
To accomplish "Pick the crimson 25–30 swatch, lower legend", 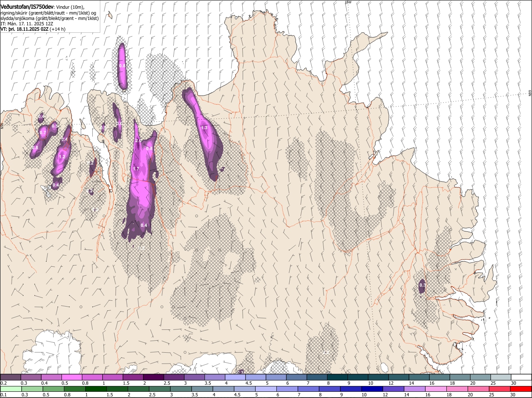I will point(499,389).
